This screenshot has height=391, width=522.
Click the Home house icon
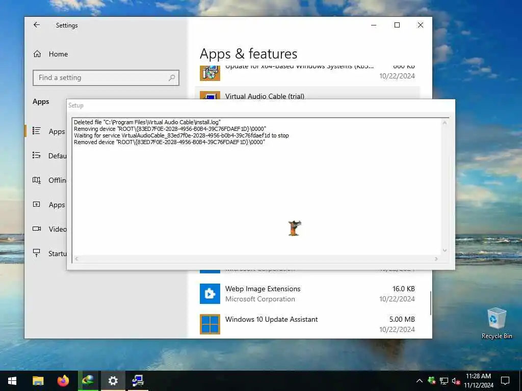pos(37,54)
